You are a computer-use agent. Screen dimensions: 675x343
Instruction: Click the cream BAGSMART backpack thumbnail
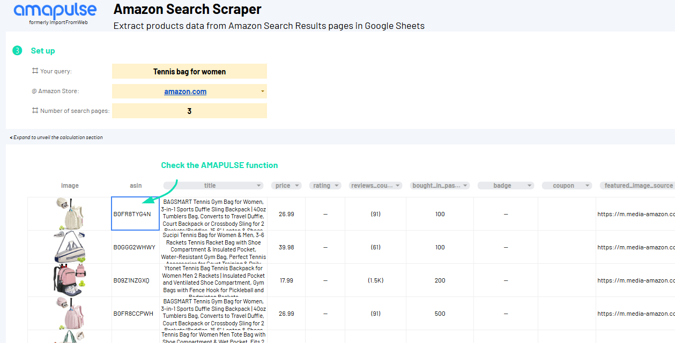69,214
